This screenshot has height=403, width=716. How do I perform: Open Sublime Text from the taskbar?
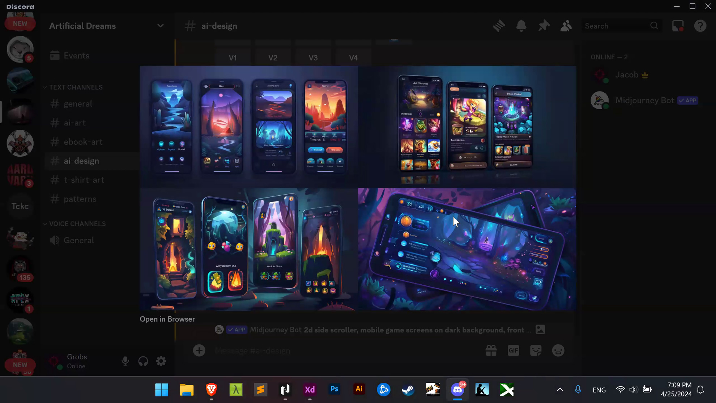[x=260, y=390]
